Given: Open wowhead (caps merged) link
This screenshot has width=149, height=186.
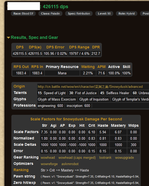Looking at the screenshot, I should [x=77, y=157].
